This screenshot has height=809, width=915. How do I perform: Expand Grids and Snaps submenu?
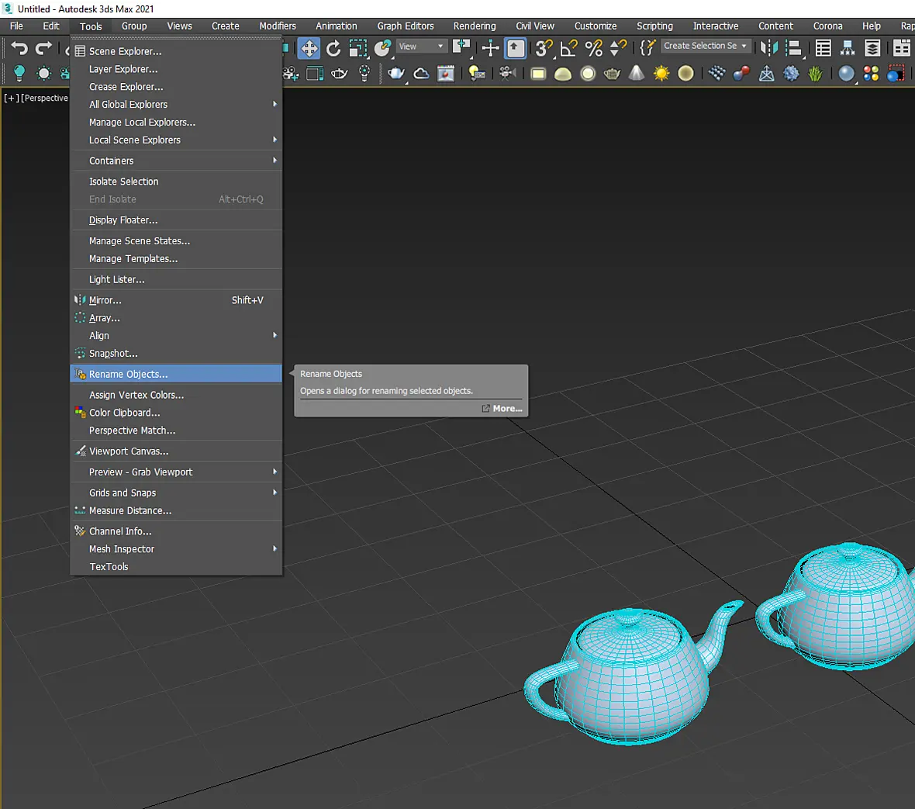click(x=176, y=493)
